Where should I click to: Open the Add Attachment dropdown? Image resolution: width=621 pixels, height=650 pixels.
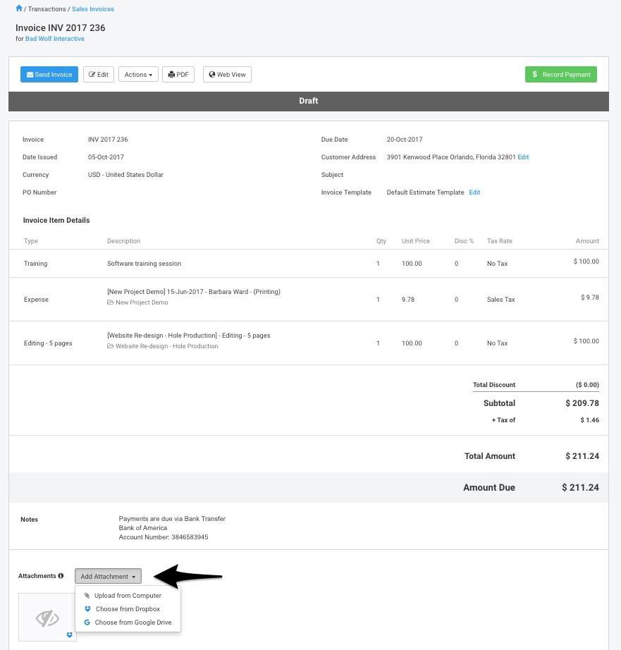[x=108, y=576]
